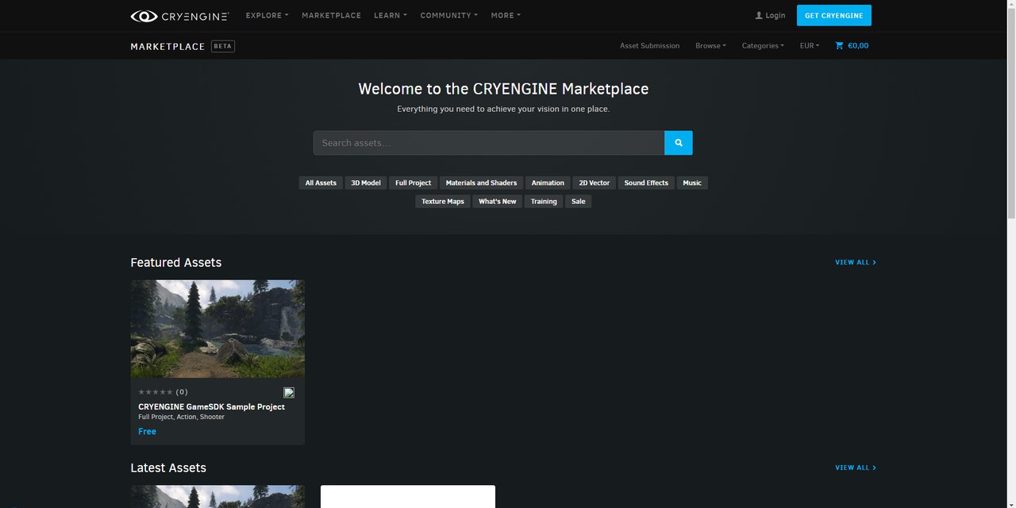Click the magnifier search button

[679, 143]
